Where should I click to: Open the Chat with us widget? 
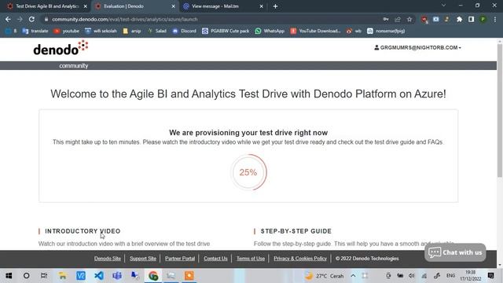455,252
